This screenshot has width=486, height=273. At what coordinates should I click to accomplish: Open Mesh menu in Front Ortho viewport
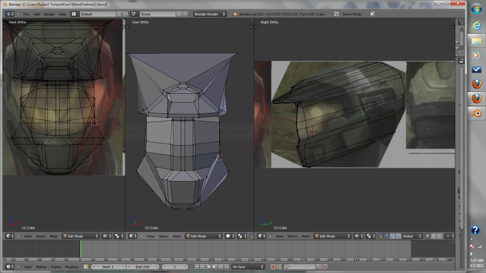(54, 236)
